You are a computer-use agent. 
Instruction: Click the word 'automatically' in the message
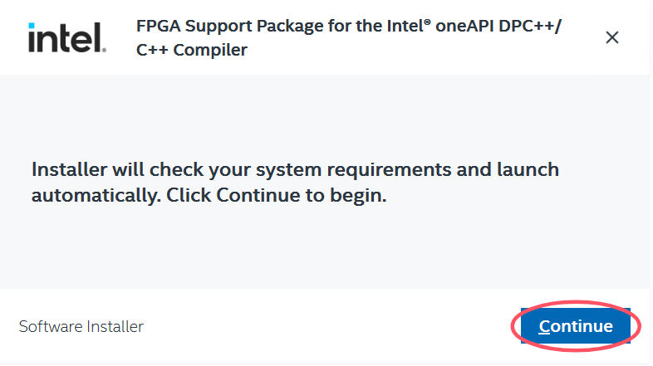[x=96, y=196]
